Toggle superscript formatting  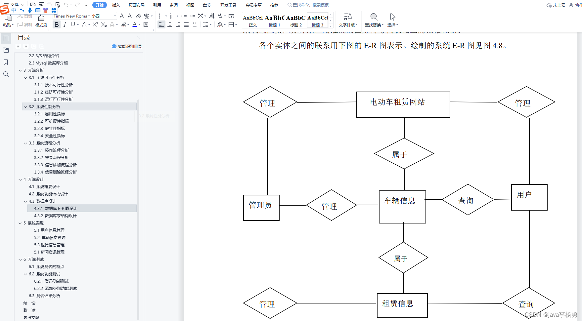pyautogui.click(x=95, y=24)
